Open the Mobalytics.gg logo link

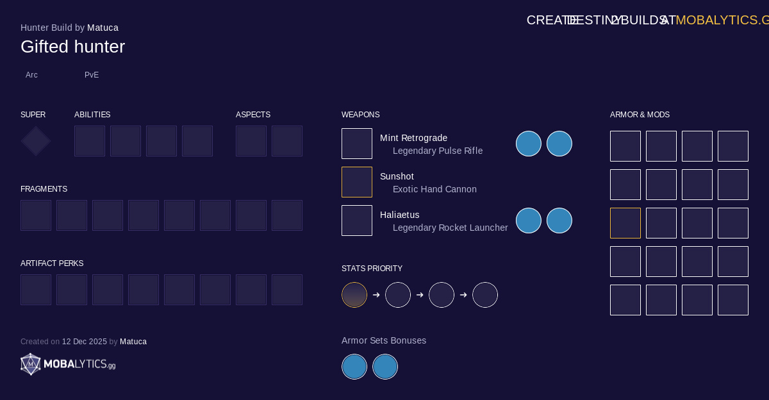(x=68, y=364)
